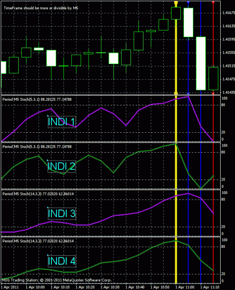The height and width of the screenshot is (290, 235).
Task: Click the '1 Apr 10:40' time label
Action: click(x=135, y=287)
